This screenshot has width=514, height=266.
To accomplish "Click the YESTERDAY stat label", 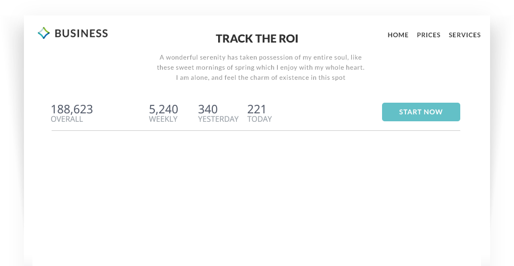I will (x=218, y=119).
